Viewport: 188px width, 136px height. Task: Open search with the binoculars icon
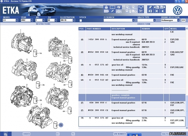[x=119, y=7]
